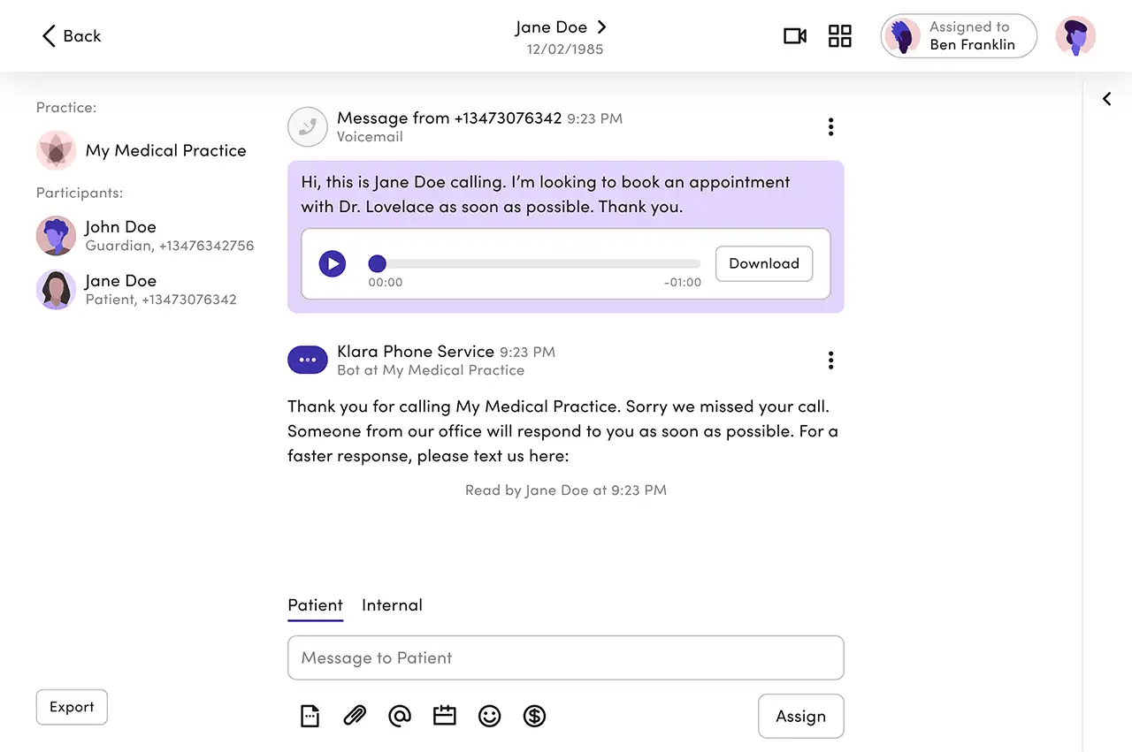Export the conversation
Image resolution: width=1132 pixels, height=752 pixels.
pos(72,707)
